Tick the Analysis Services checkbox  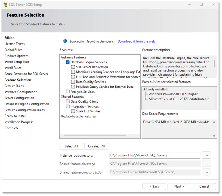(68, 92)
